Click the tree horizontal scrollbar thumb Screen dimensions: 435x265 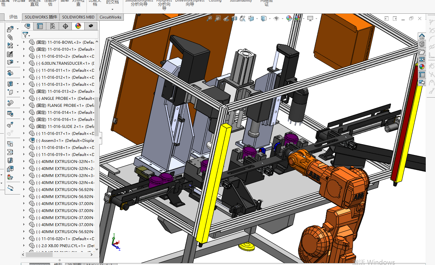39,254
